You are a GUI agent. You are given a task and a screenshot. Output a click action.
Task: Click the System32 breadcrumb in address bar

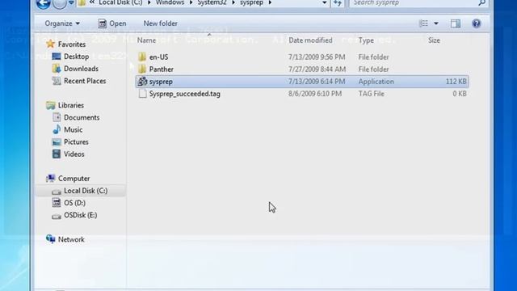coord(212,2)
